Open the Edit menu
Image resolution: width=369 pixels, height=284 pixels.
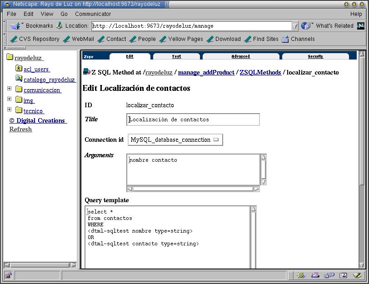(x=29, y=14)
